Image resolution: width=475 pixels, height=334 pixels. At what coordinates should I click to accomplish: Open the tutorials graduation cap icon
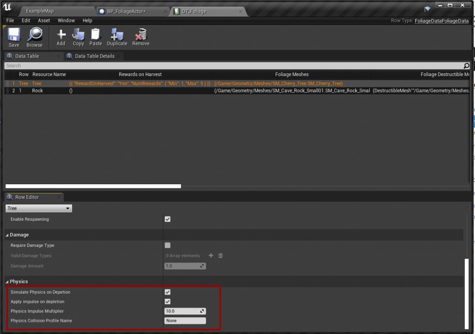(x=427, y=9)
